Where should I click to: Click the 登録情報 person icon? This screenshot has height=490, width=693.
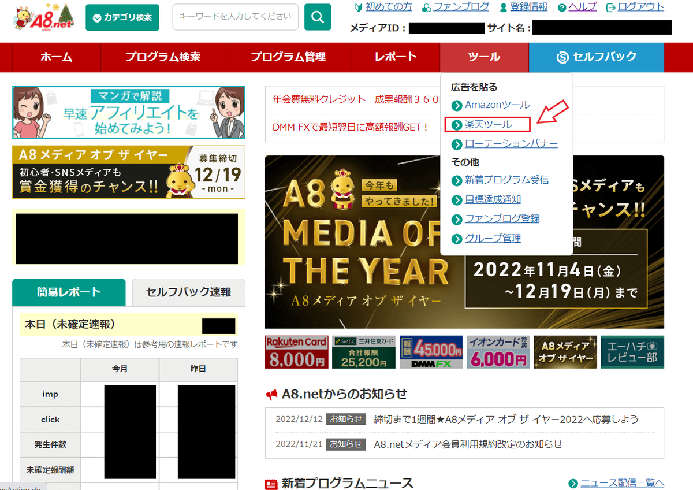tap(504, 8)
